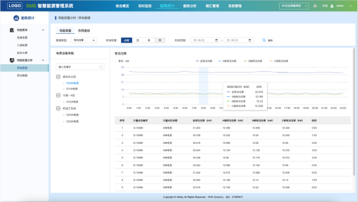The image size is (358, 202).
Task: Select the 月 time granularity option
Action: tap(149, 40)
